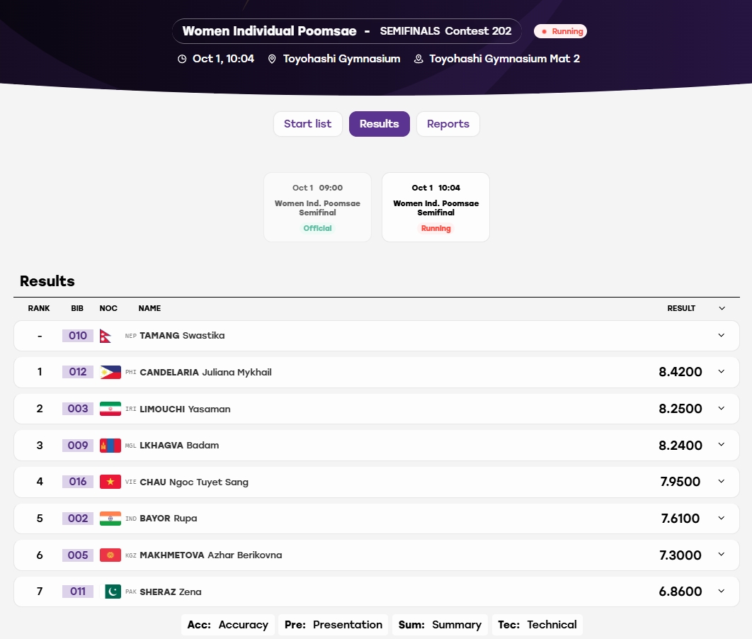Click bib number 003

coord(78,409)
